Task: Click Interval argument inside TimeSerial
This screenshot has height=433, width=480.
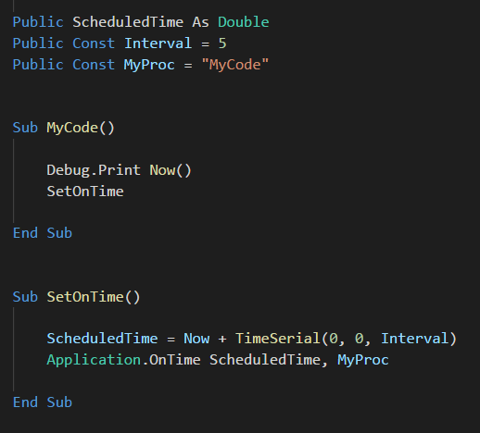Action: (x=415, y=339)
